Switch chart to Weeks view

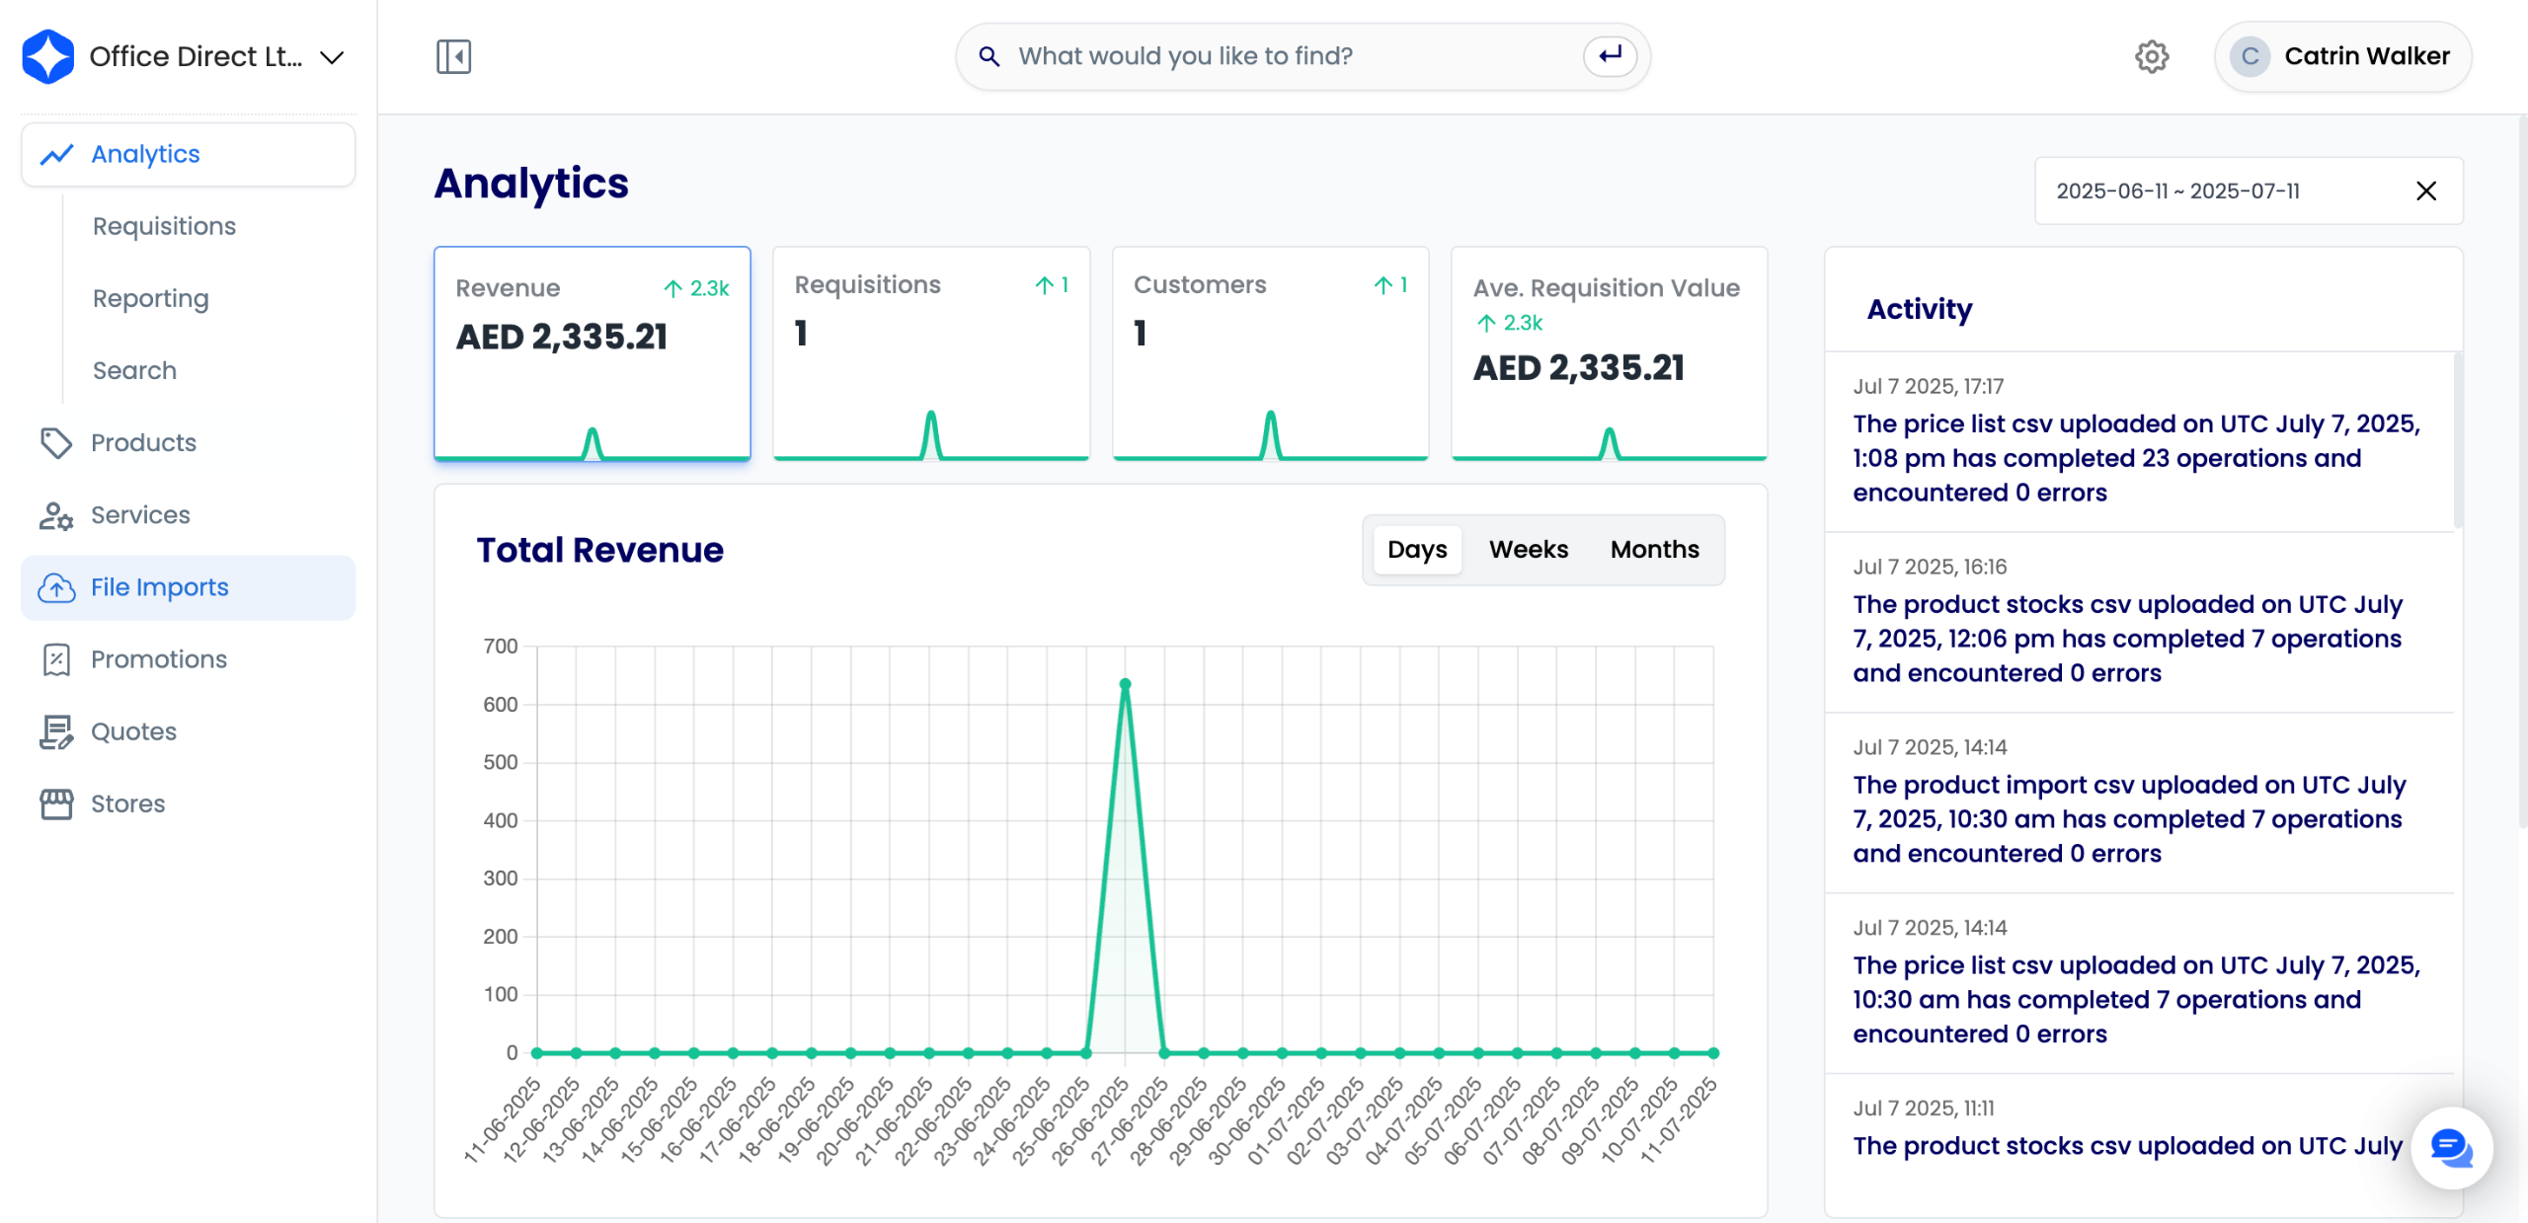[1528, 550]
